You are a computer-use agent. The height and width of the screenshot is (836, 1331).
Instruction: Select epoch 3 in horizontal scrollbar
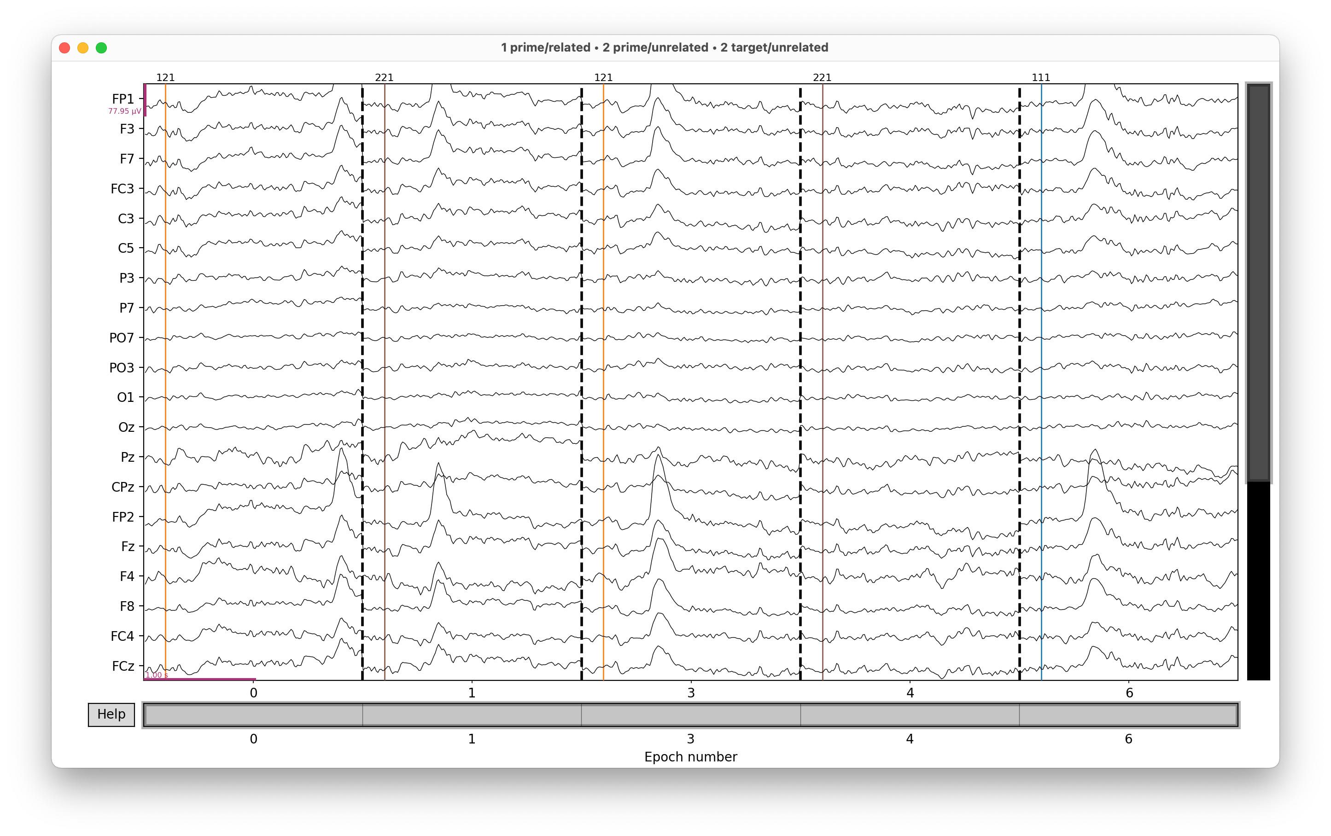click(x=690, y=715)
